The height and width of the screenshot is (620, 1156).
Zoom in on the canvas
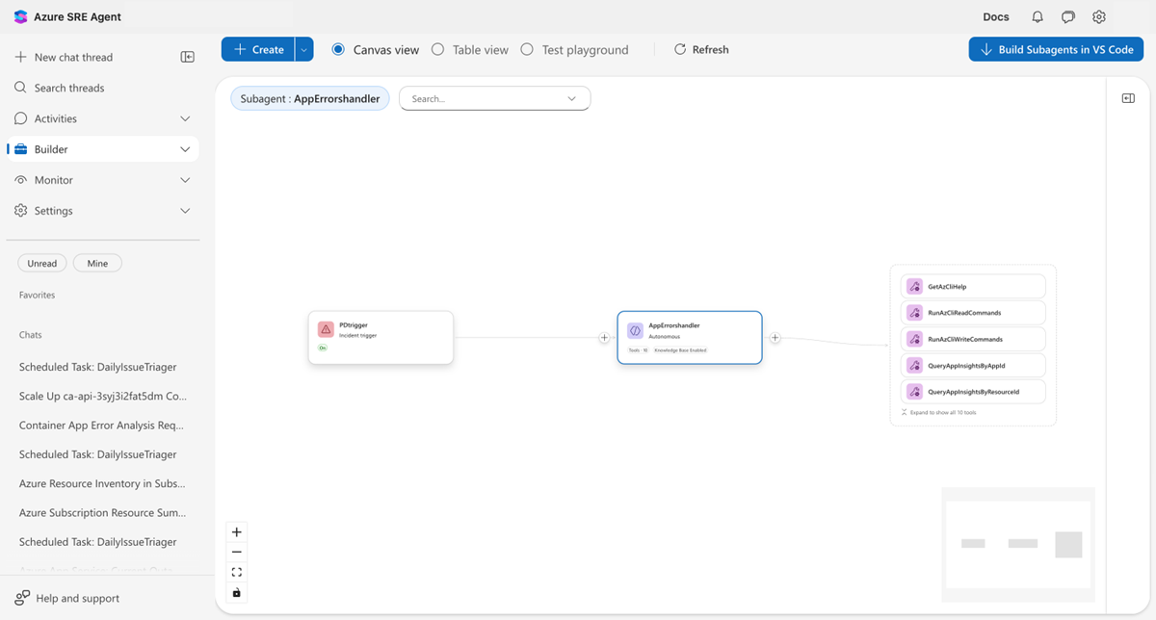pyautogui.click(x=236, y=531)
